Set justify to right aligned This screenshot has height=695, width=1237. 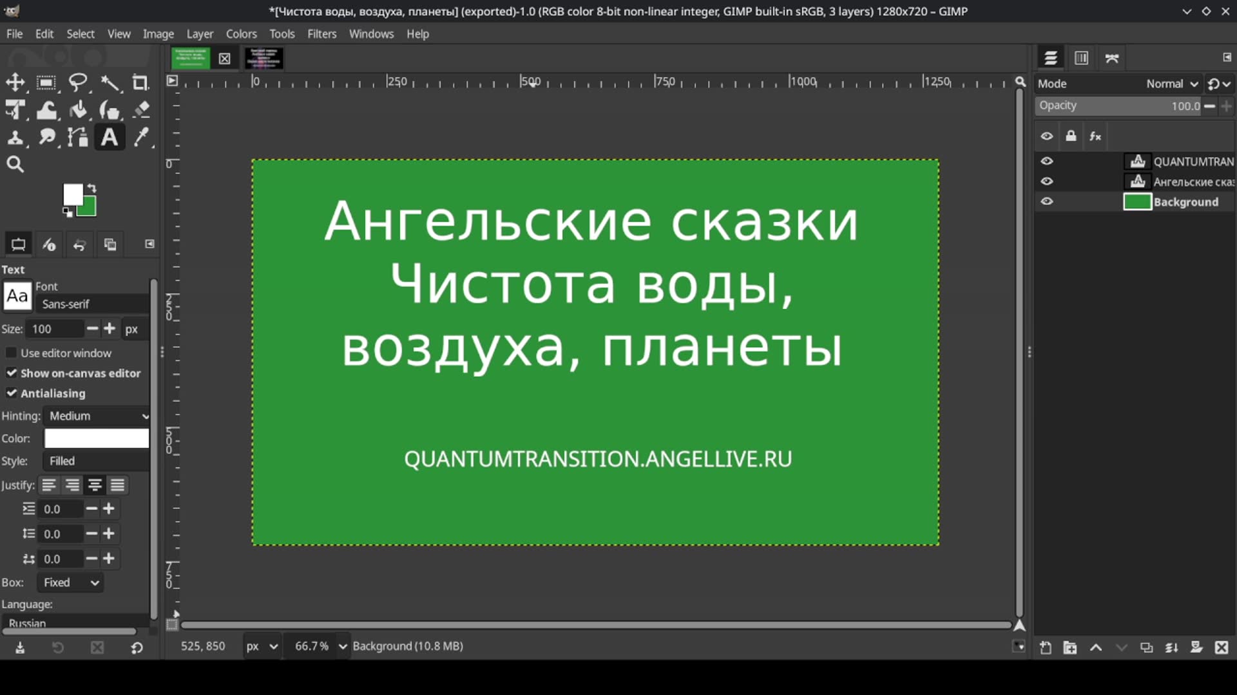(x=72, y=485)
